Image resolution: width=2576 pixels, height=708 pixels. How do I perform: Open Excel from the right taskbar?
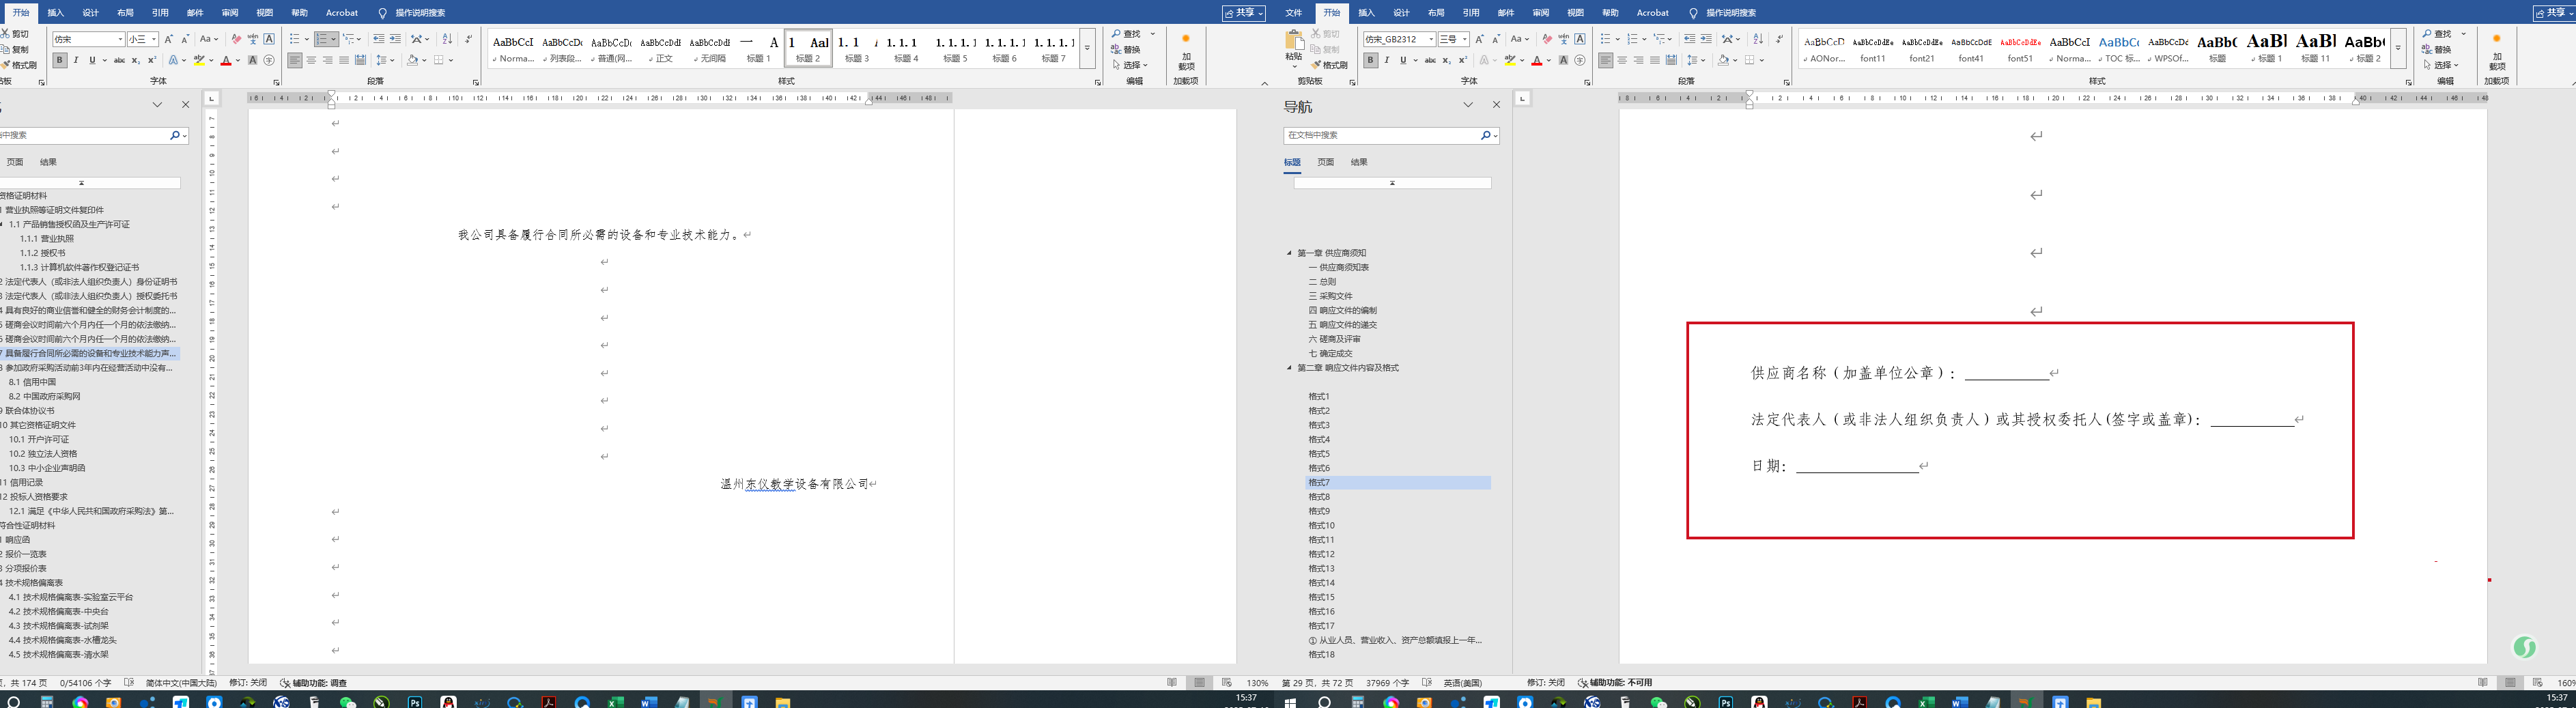point(1926,702)
